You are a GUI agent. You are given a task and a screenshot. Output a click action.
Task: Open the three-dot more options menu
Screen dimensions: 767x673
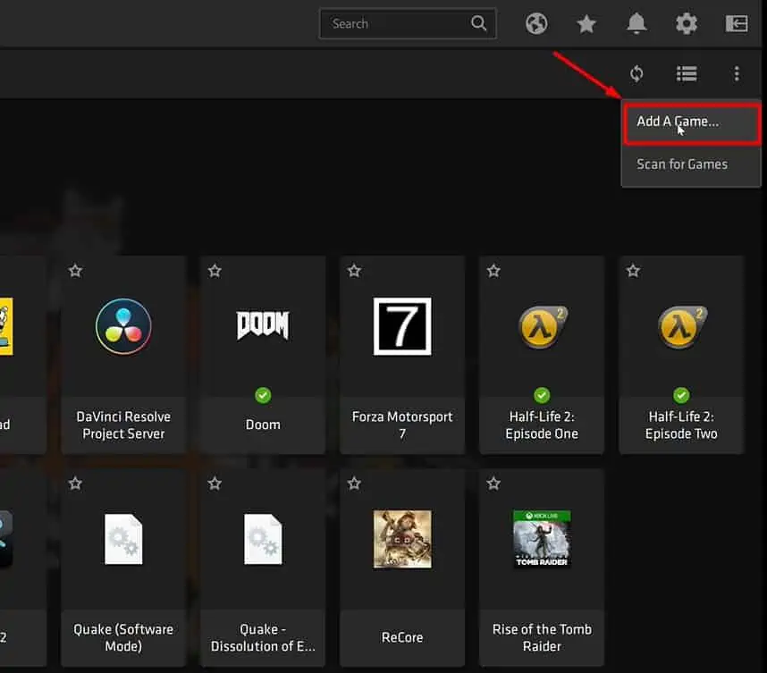click(737, 74)
